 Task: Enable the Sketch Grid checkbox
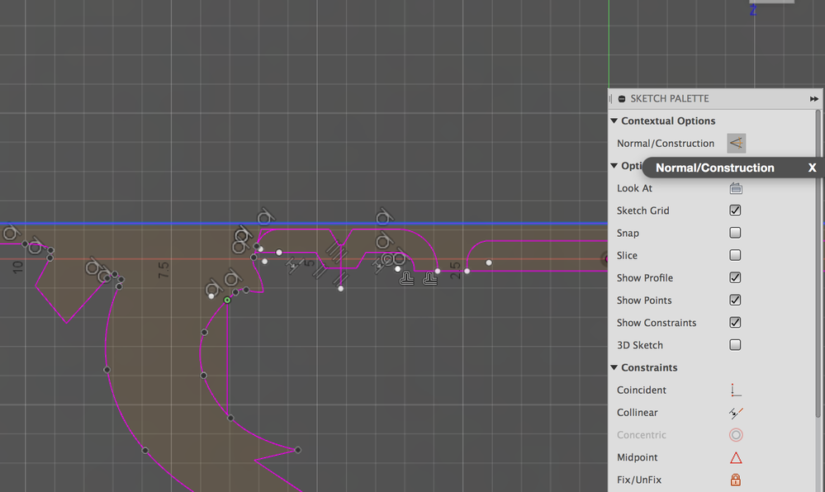(735, 211)
